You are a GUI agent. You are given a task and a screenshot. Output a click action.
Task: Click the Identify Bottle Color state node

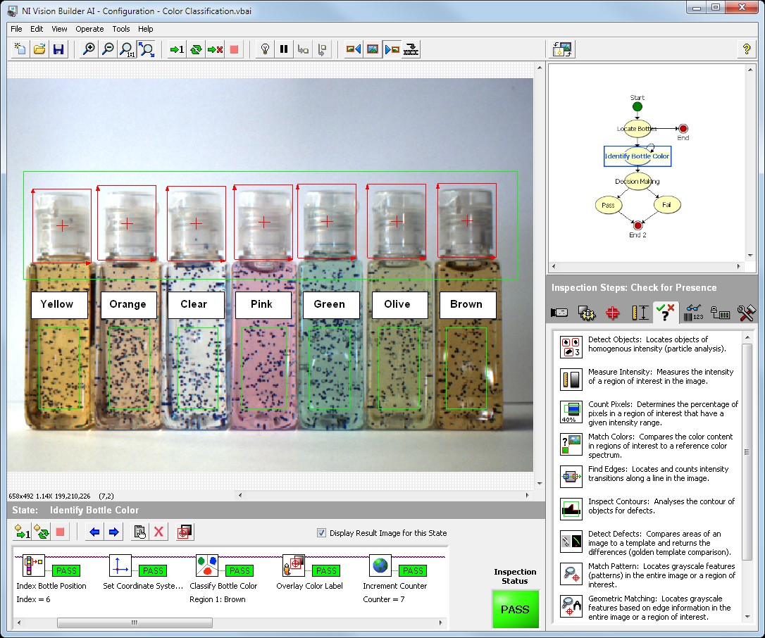[x=637, y=156]
